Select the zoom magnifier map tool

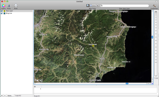click(x=88, y=6)
